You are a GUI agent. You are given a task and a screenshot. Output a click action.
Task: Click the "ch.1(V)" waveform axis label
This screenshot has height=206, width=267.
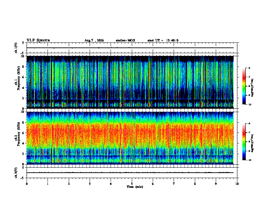click(16, 48)
